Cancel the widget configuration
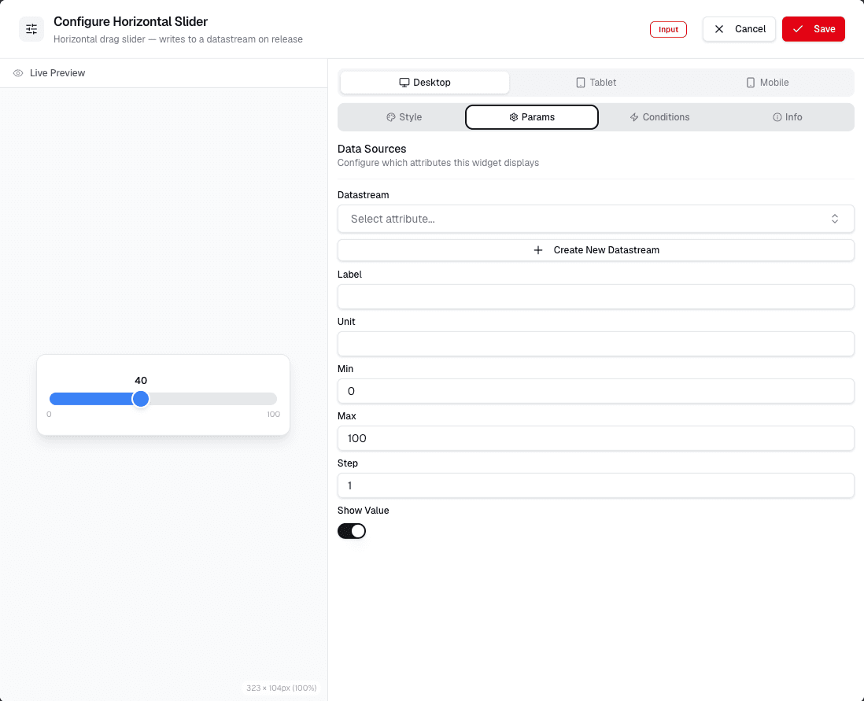Screen dimensions: 864x701 click(739, 29)
